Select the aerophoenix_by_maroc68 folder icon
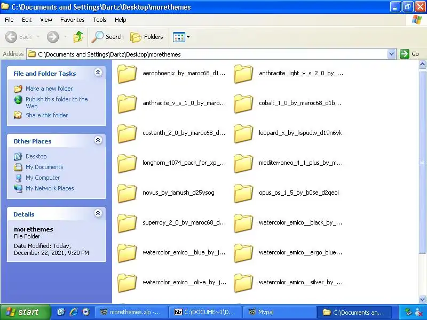 [x=127, y=74]
